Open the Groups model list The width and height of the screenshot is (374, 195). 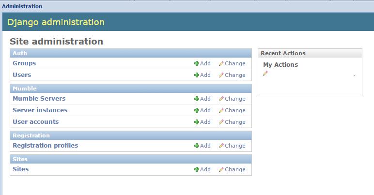click(x=24, y=63)
